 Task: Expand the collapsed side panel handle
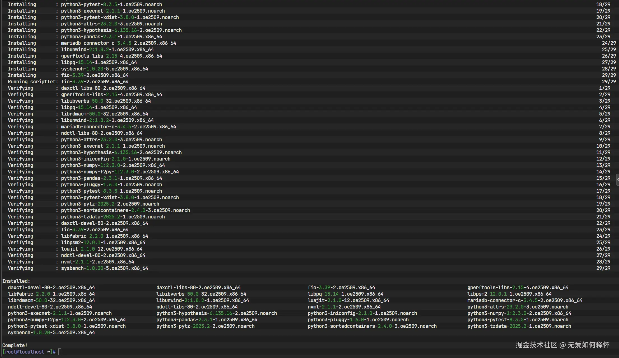tap(617, 180)
